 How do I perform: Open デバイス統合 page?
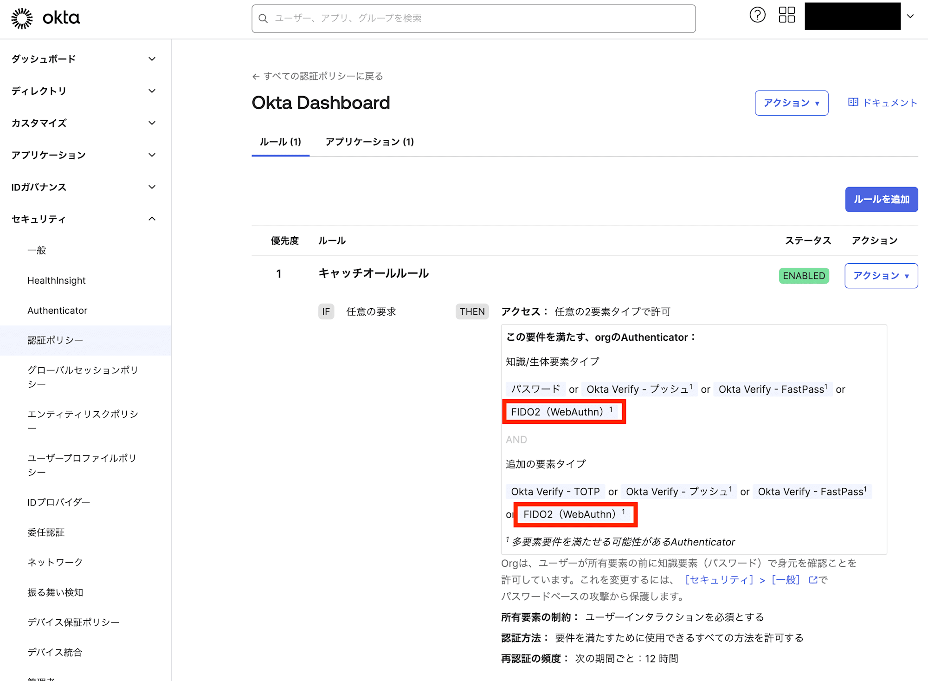tap(85, 652)
